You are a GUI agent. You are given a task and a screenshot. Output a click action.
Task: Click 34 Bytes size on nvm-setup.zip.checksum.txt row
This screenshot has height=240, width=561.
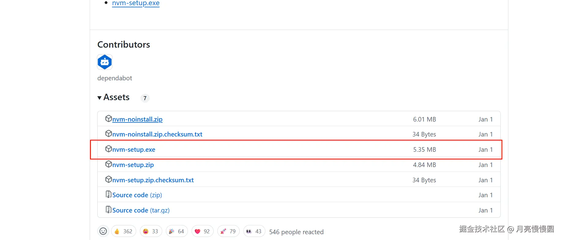pyautogui.click(x=424, y=180)
